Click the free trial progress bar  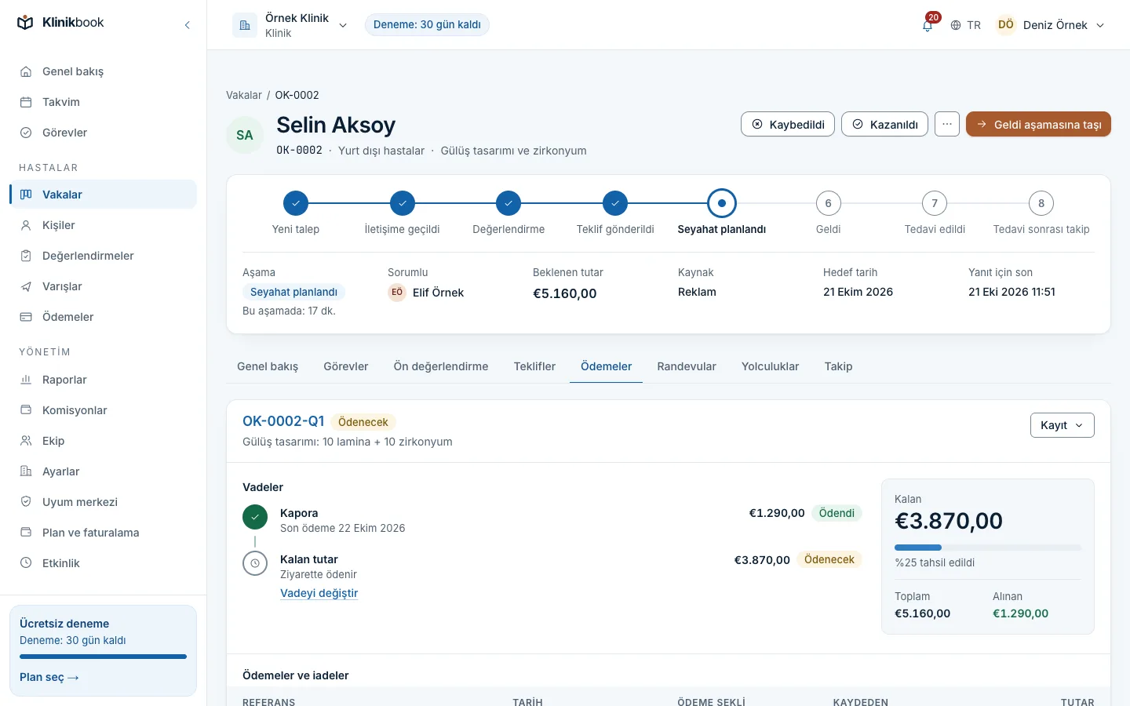tap(103, 657)
